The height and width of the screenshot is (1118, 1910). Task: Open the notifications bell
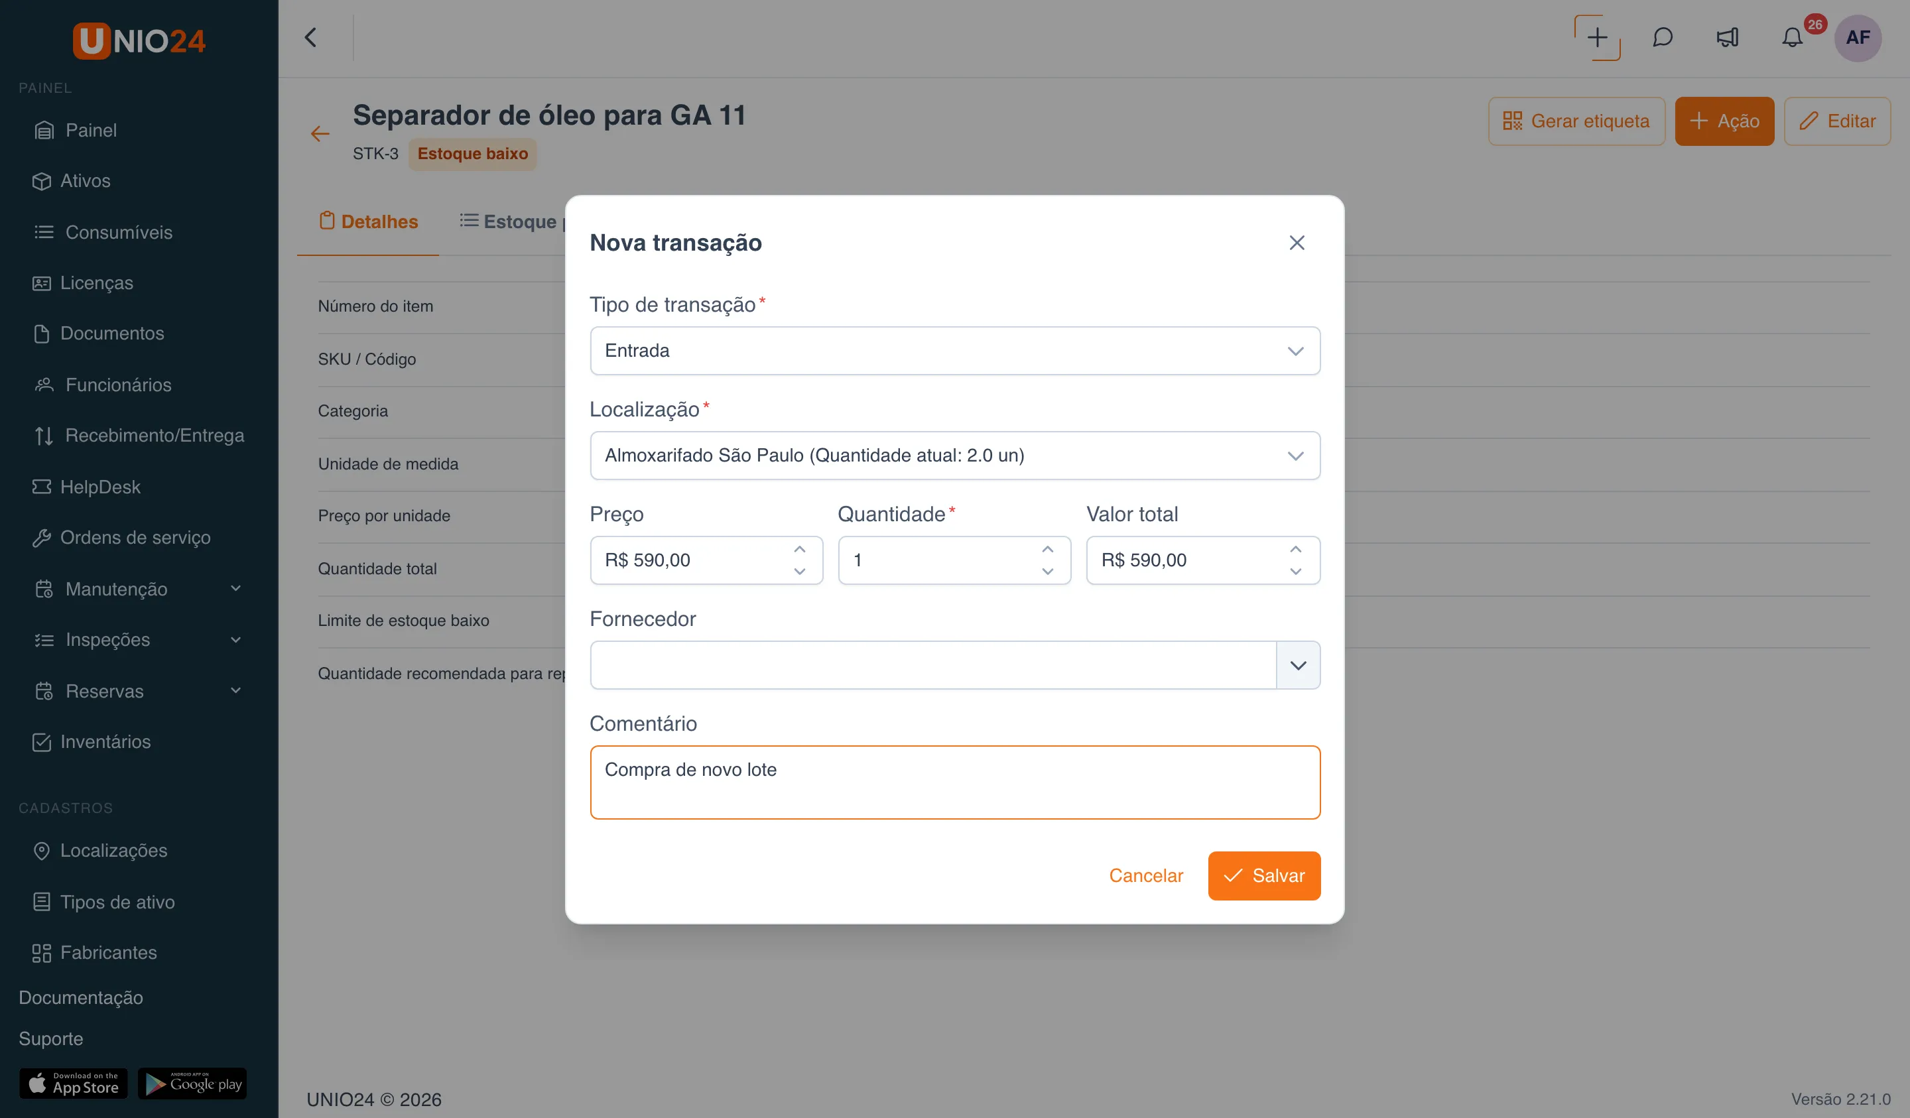point(1792,37)
